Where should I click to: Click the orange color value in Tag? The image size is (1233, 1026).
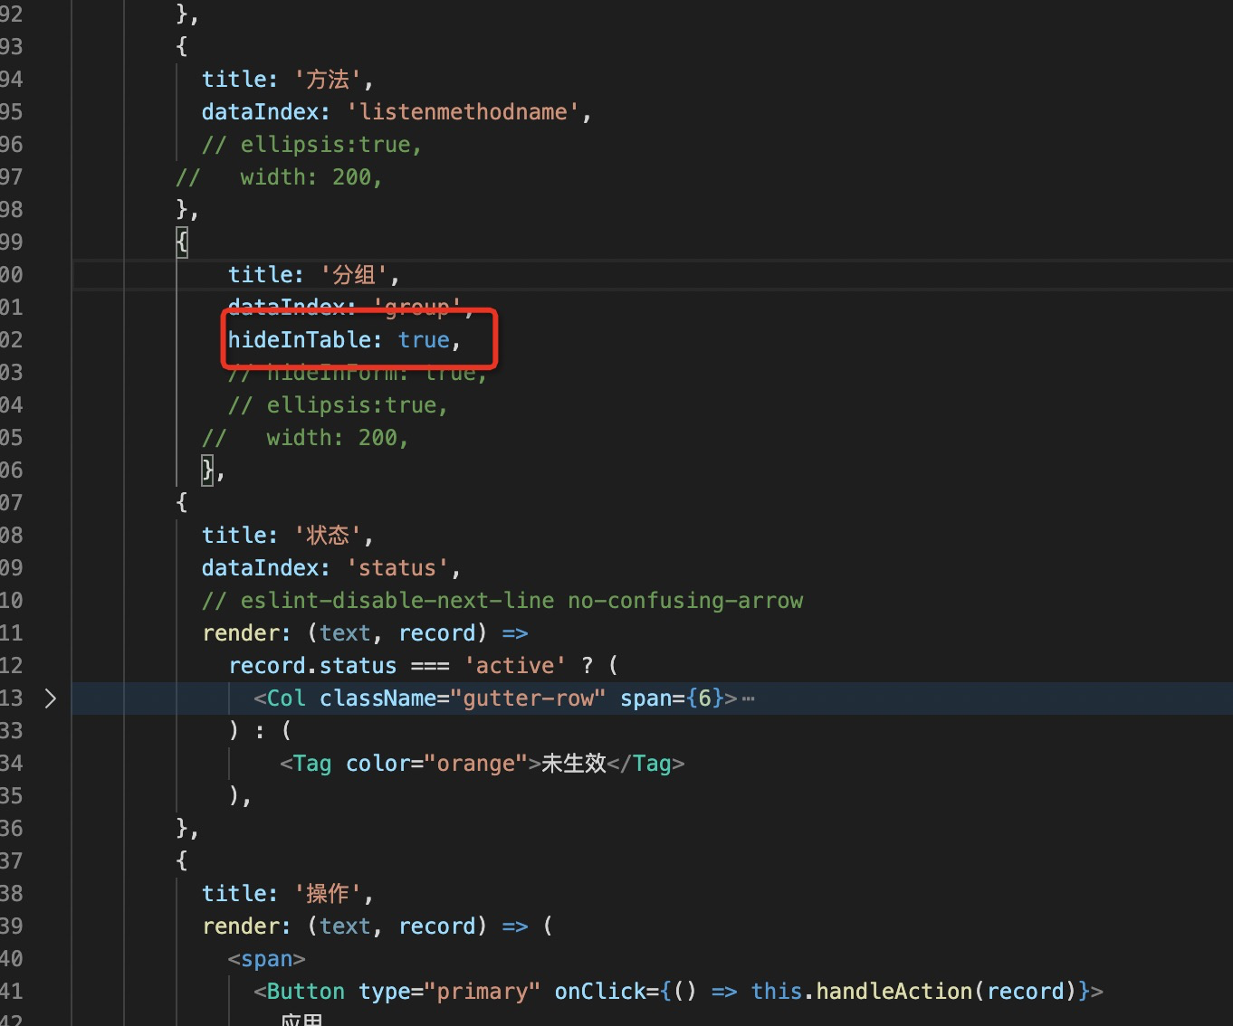pos(474,763)
